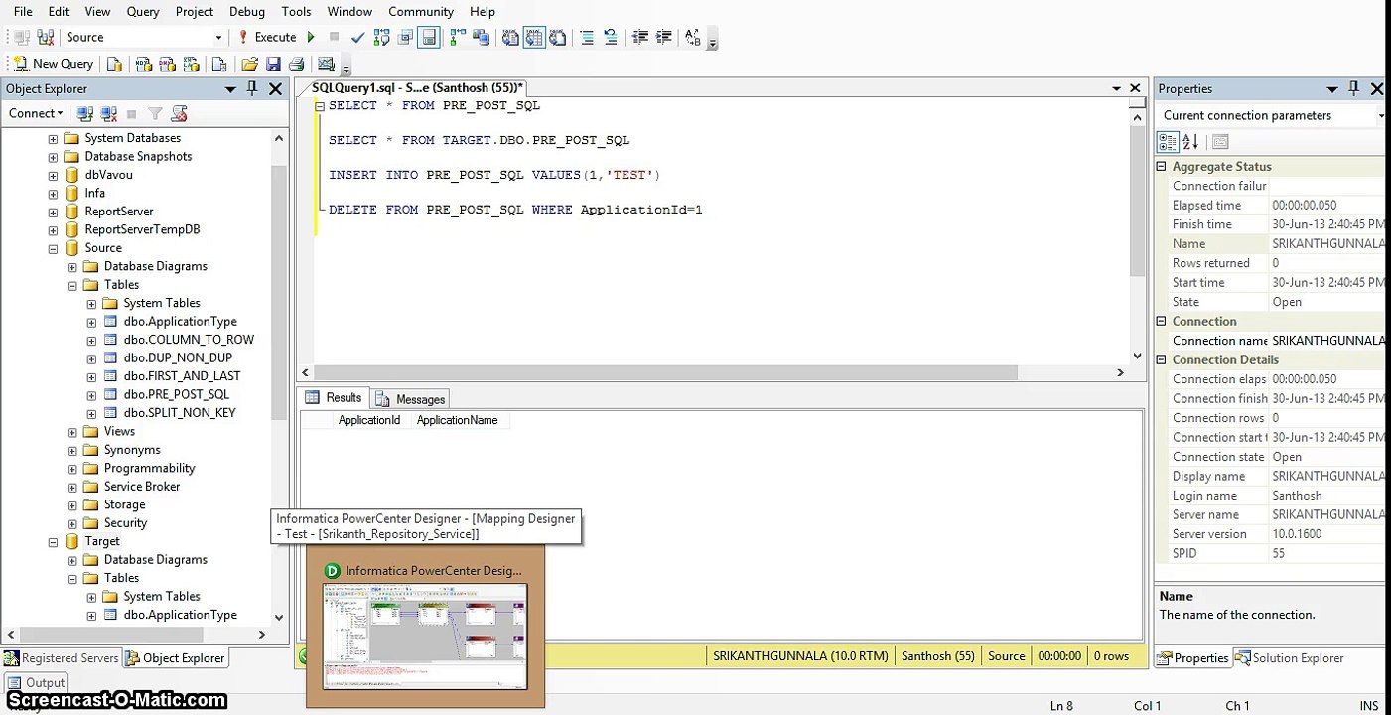The image size is (1391, 715).
Task: Click Analysis Services DMX Query icon
Action: (167, 64)
